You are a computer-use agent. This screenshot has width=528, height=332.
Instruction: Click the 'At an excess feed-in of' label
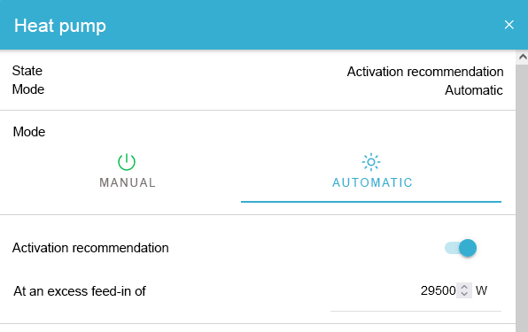[80, 291]
